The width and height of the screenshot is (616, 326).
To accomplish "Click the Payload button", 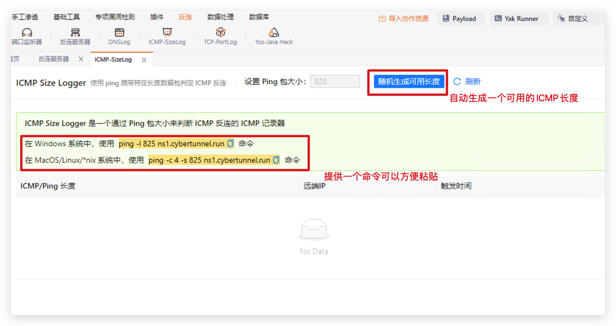I will (x=461, y=19).
